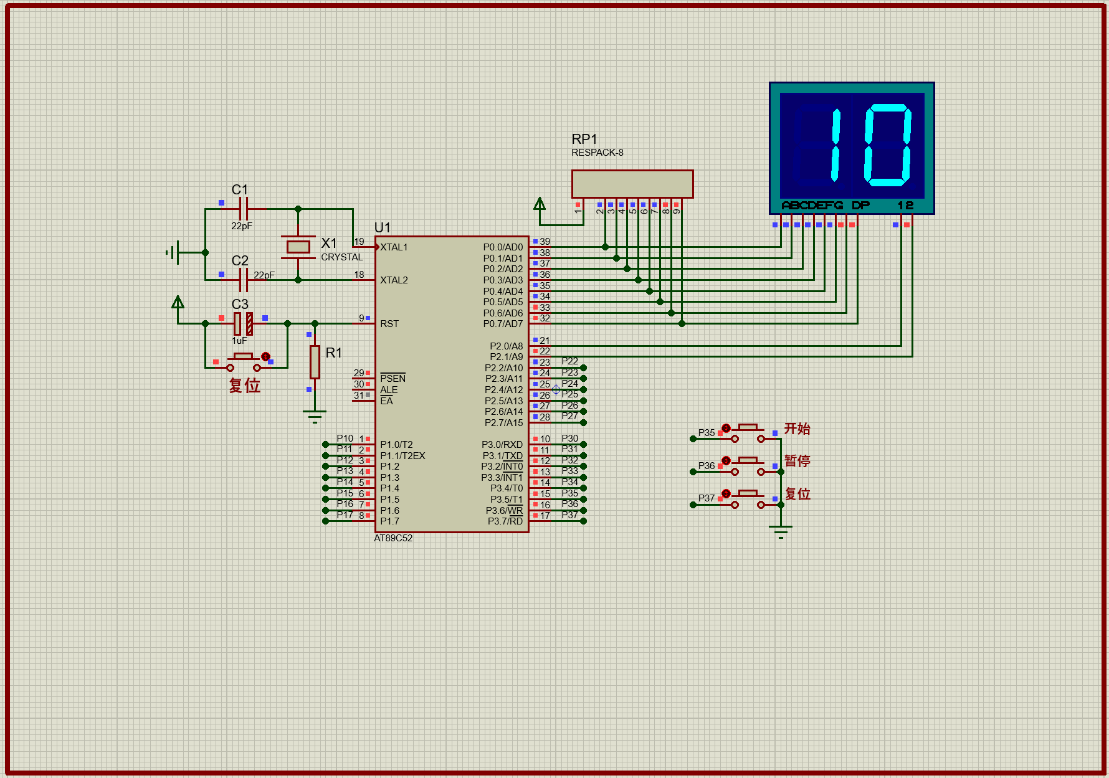Click the P1.0/T2 pin name
The image size is (1109, 778).
pyautogui.click(x=396, y=445)
